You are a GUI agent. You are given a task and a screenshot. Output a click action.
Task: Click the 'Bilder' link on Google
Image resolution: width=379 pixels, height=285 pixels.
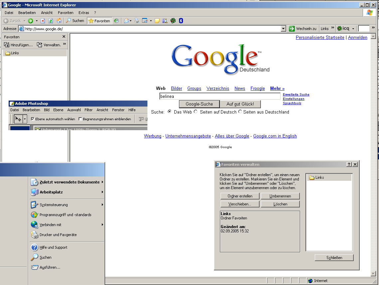point(176,88)
